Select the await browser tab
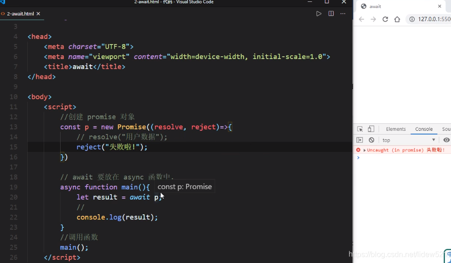 pos(401,6)
